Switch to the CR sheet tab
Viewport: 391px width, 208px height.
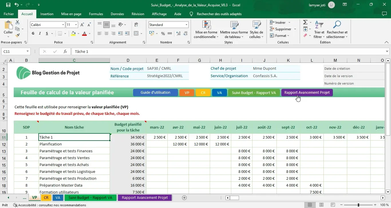point(46,197)
